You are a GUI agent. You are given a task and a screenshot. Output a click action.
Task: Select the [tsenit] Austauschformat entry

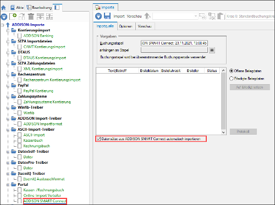pos(44,179)
